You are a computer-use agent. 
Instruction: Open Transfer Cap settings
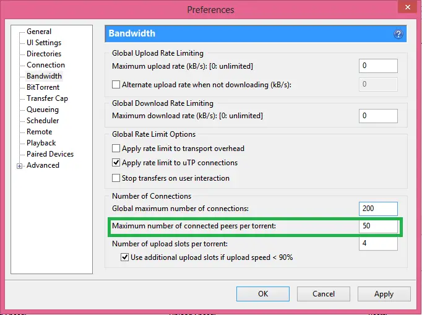click(47, 98)
